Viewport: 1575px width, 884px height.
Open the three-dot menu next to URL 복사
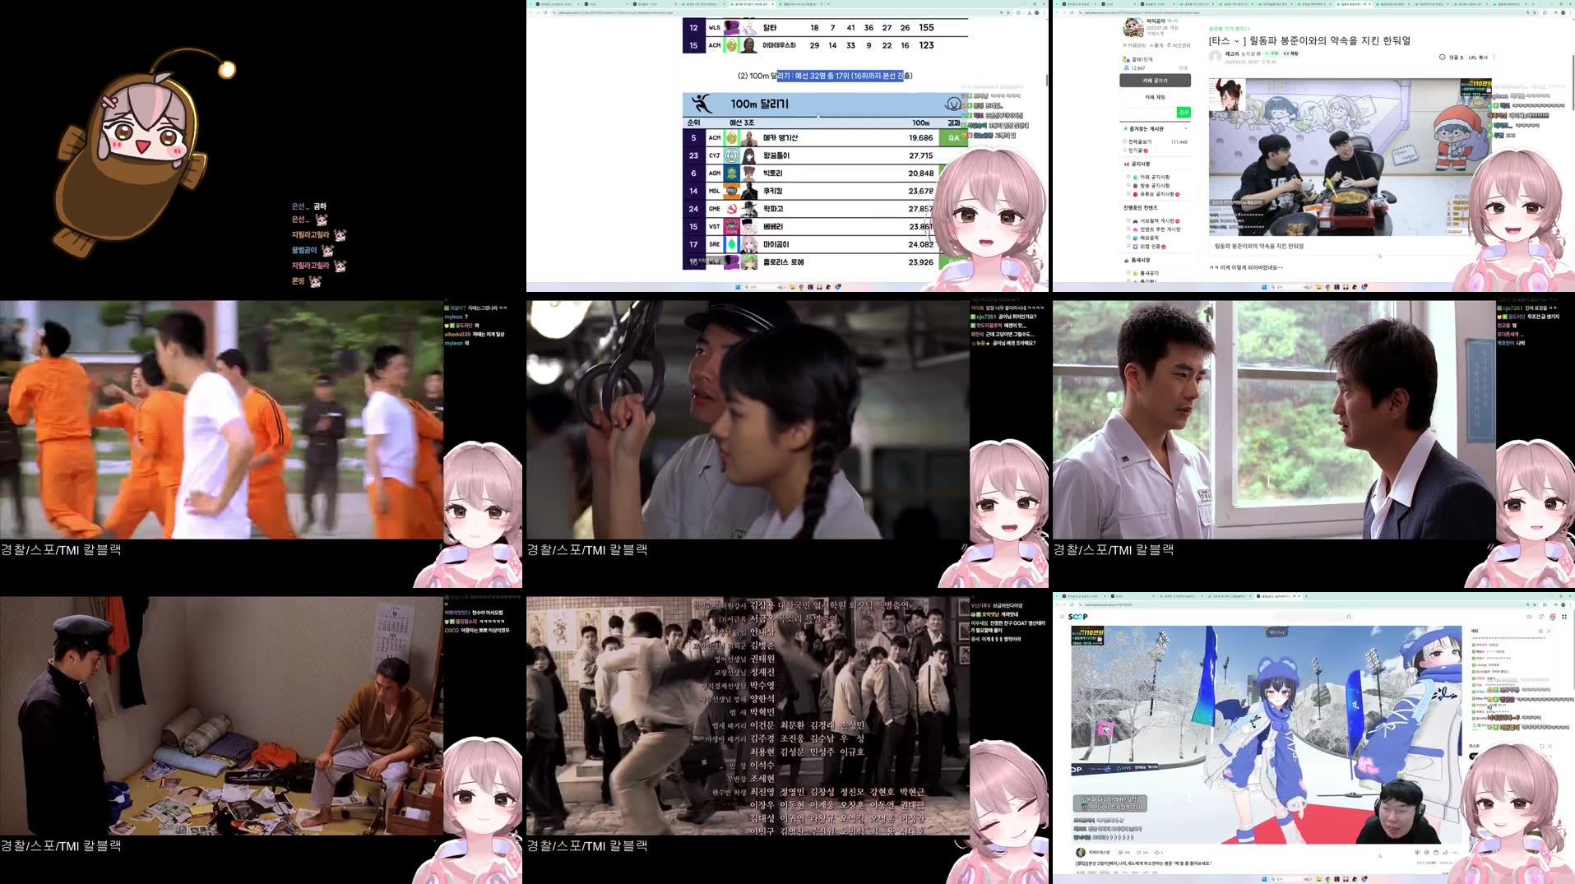(1494, 58)
